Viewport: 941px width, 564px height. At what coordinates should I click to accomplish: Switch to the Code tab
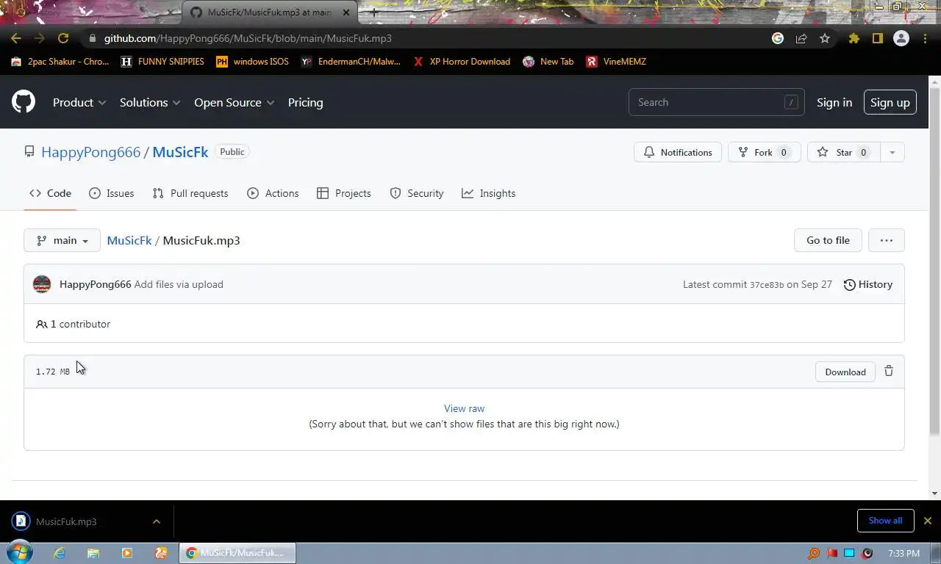point(50,193)
